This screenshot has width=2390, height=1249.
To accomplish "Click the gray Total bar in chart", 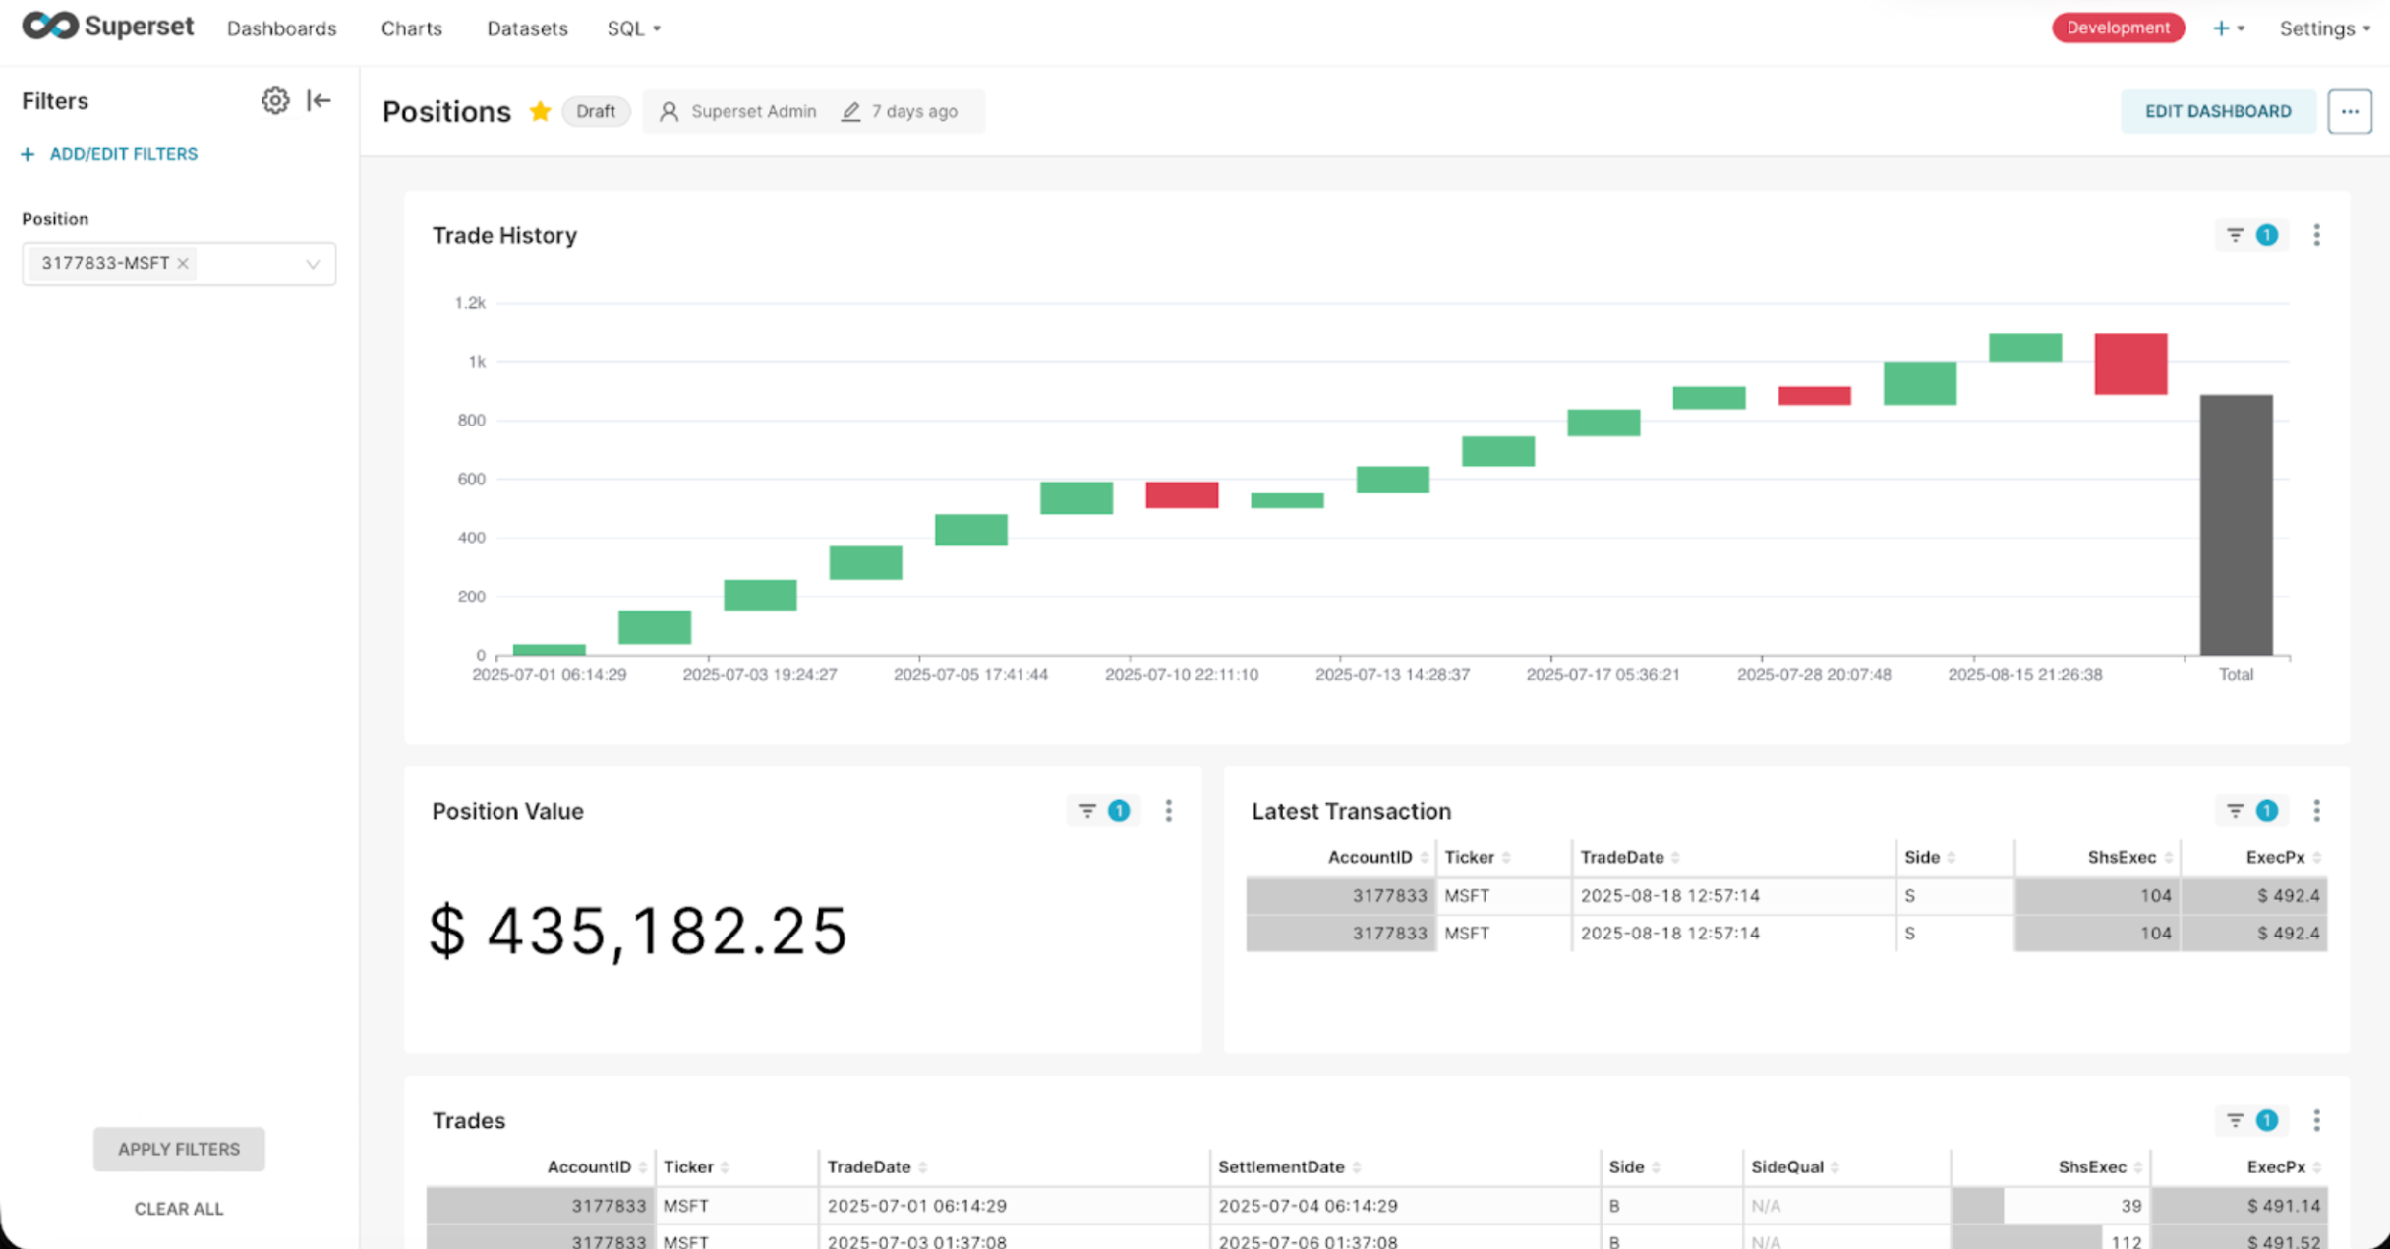I will [2235, 526].
